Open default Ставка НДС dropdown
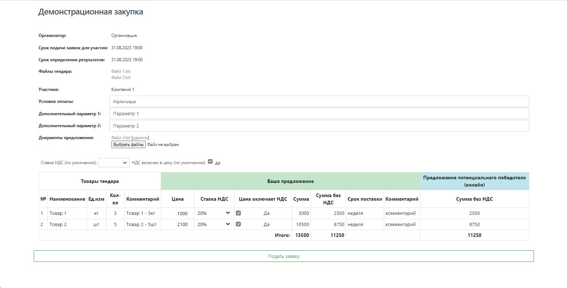Image resolution: width=567 pixels, height=288 pixels. click(x=114, y=163)
